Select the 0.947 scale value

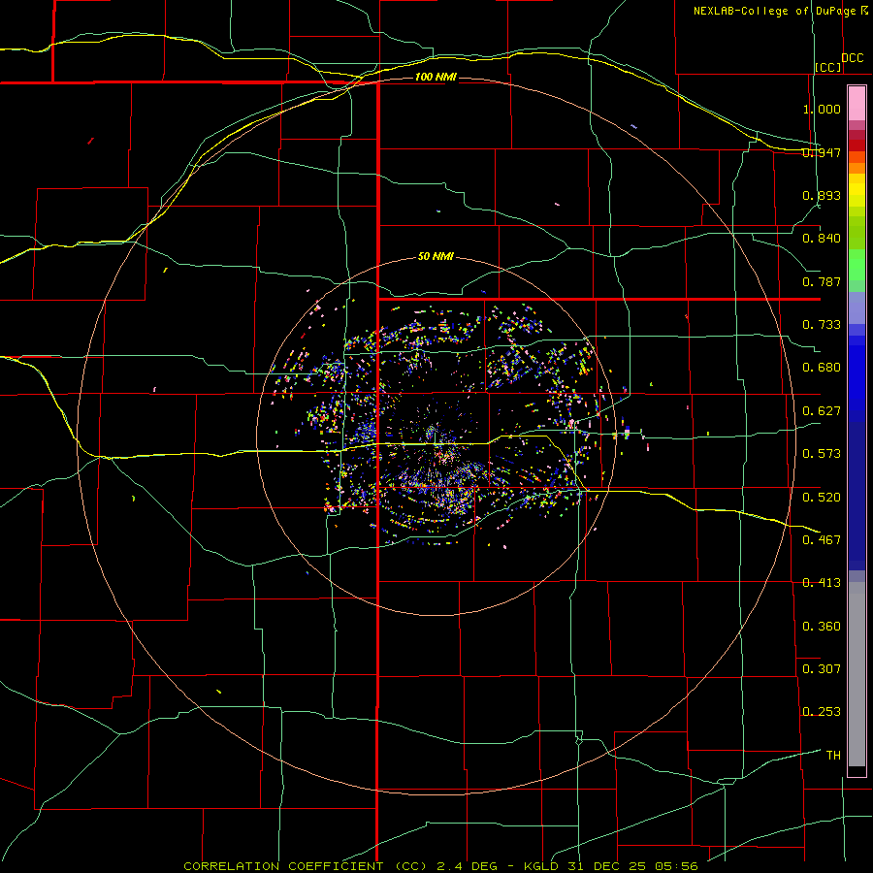(822, 152)
